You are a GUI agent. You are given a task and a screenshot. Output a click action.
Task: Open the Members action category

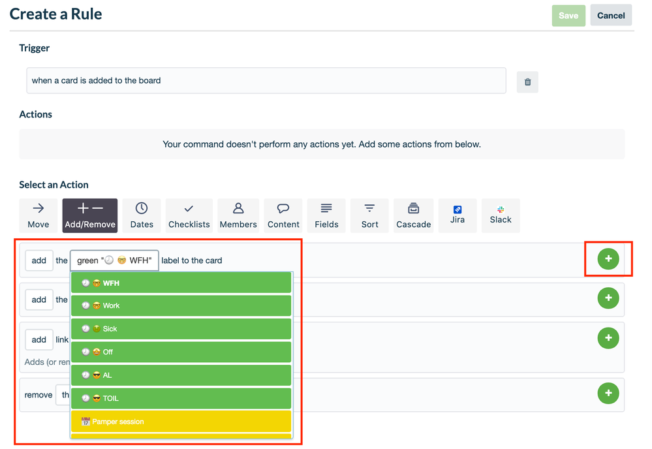point(238,215)
